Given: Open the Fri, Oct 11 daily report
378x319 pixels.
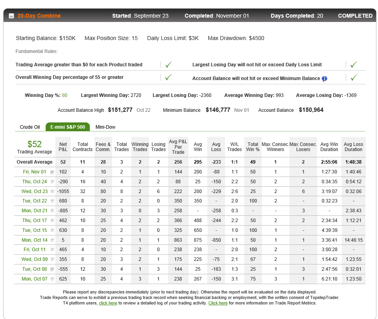Looking at the screenshot, I should pos(35,250).
